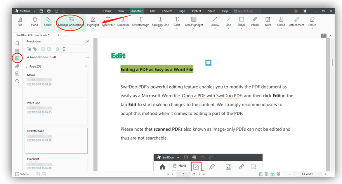Toggle continuous scrolling view mode

[273, 174]
